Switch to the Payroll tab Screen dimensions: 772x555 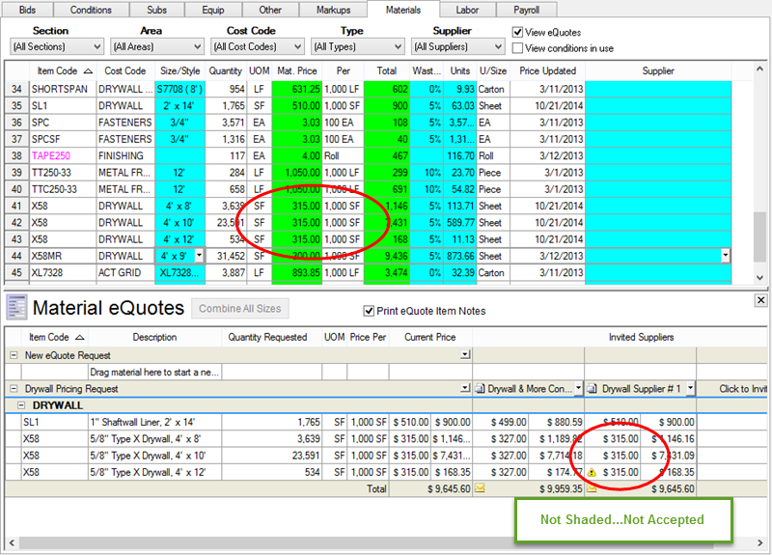click(x=526, y=10)
